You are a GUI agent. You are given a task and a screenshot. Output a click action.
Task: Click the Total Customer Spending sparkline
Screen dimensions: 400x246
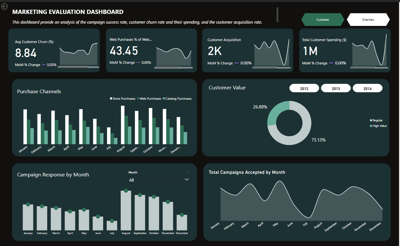(369, 52)
